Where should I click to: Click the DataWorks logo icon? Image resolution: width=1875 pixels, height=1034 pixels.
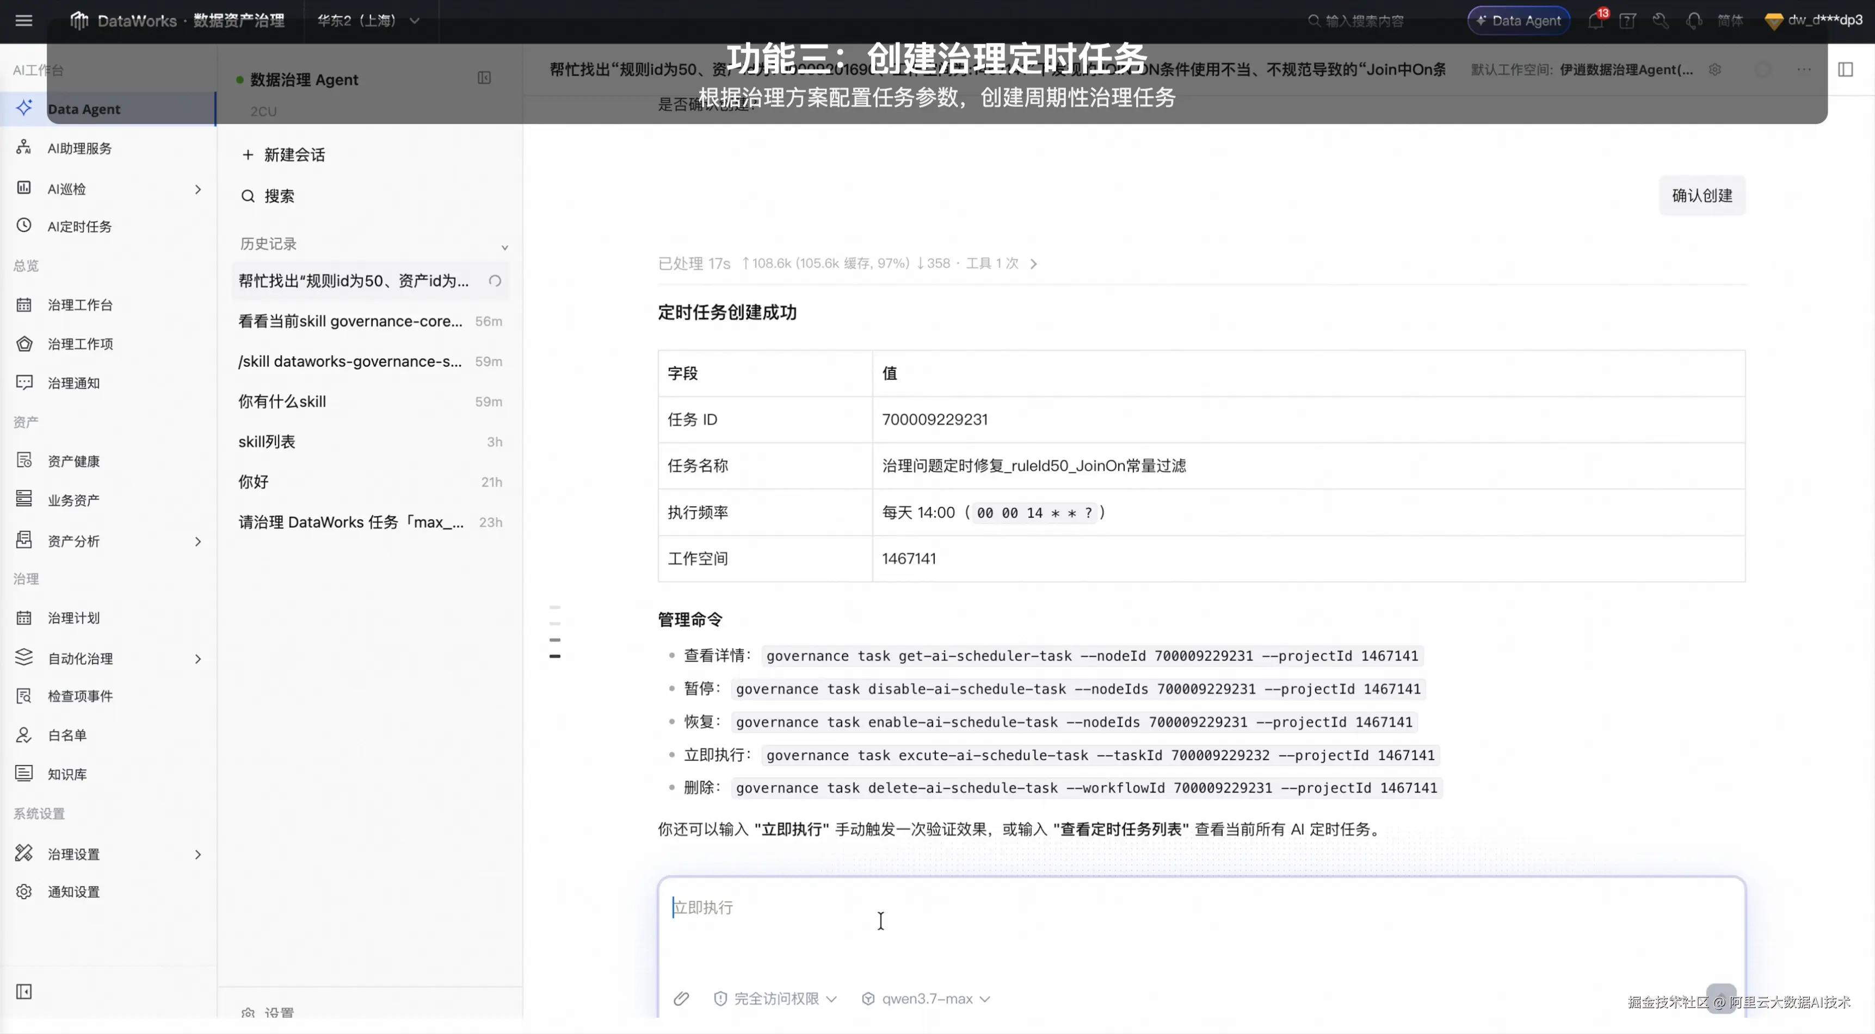click(x=78, y=20)
